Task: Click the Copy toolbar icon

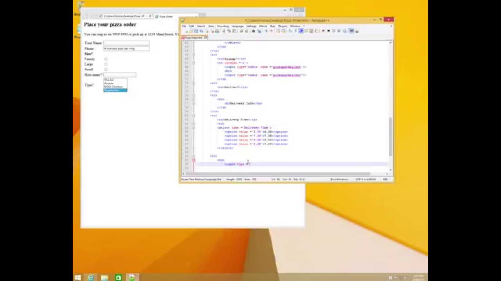Action: click(229, 31)
